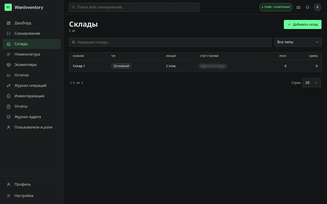The height and width of the screenshot is (204, 327).
Task: Toggle Режим сканирования mode
Action: [276, 7]
